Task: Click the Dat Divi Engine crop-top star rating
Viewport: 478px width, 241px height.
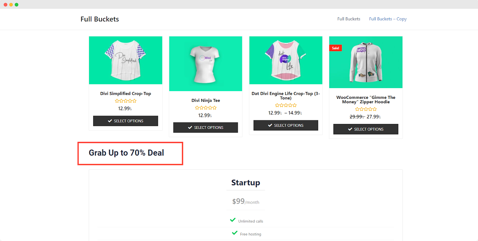Action: (x=286, y=105)
